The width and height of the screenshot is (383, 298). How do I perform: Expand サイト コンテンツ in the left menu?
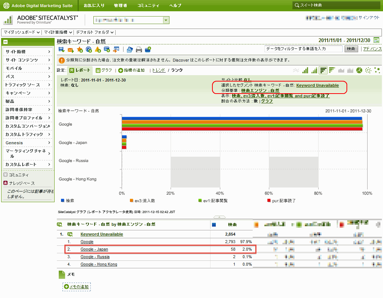point(27,60)
